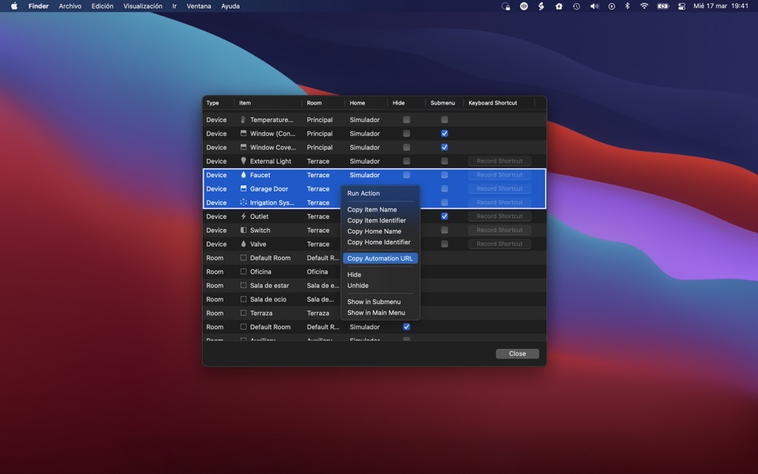
Task: Click the room icon beside Sala de estar
Action: pyautogui.click(x=243, y=286)
